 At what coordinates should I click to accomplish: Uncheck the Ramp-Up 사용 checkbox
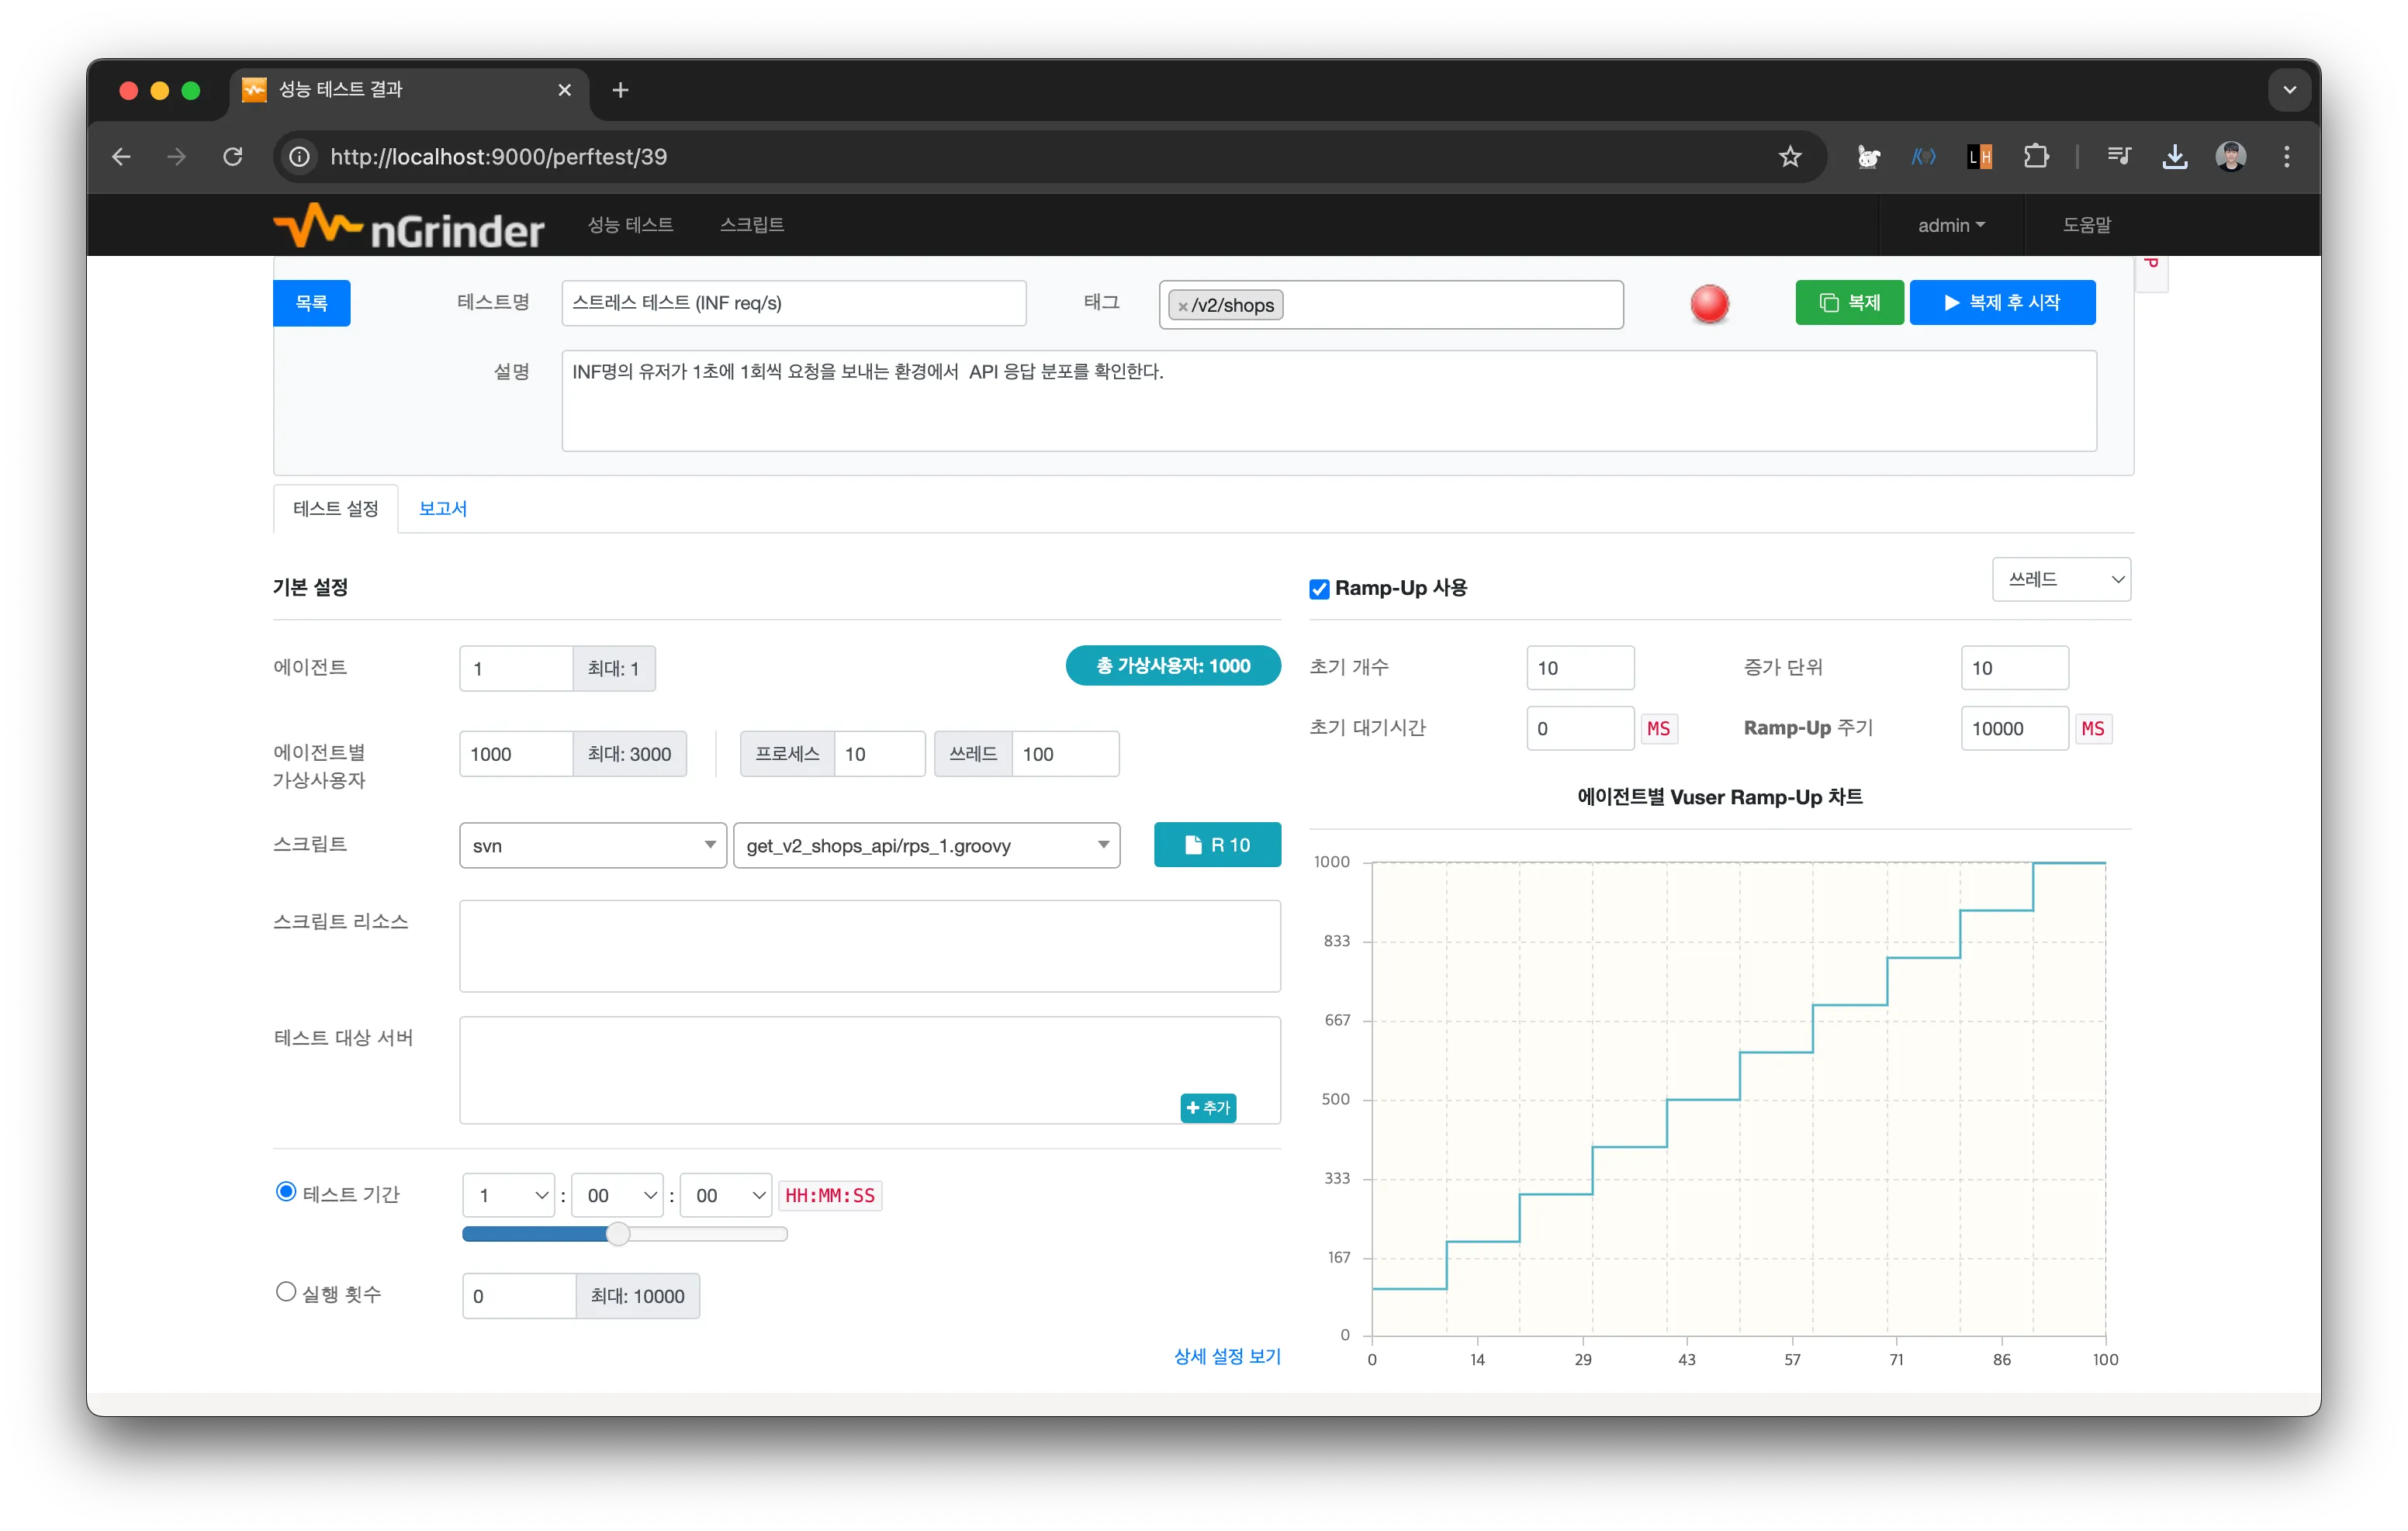click(x=1319, y=589)
